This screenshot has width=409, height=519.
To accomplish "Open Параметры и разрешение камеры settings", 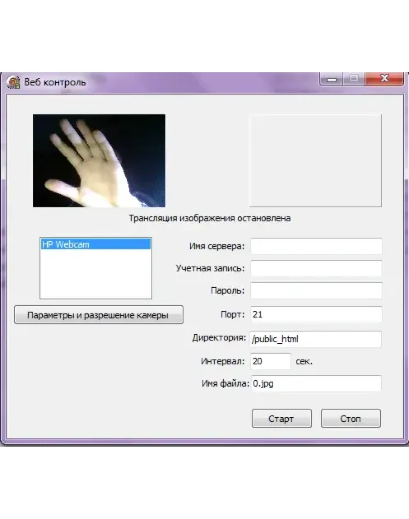I will point(98,315).
